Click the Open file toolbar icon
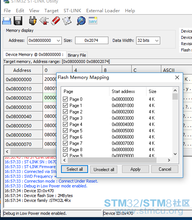Viewport: 192px width, 220px height. click(7, 21)
